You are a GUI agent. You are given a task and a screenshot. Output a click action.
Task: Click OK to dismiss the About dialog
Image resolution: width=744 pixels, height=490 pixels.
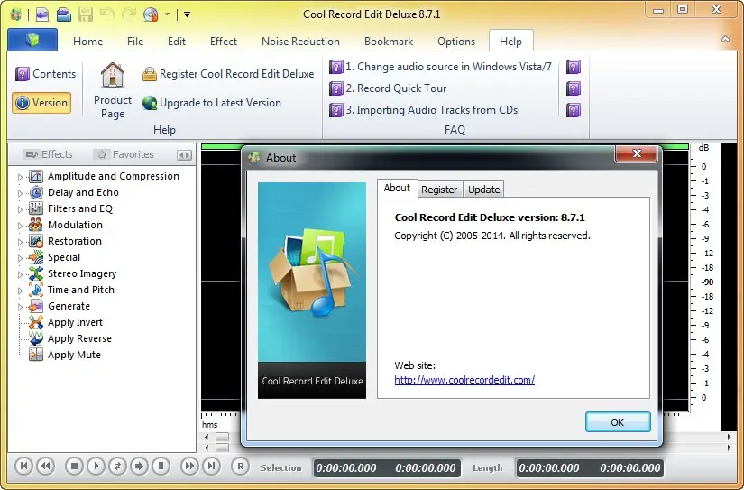(x=618, y=422)
